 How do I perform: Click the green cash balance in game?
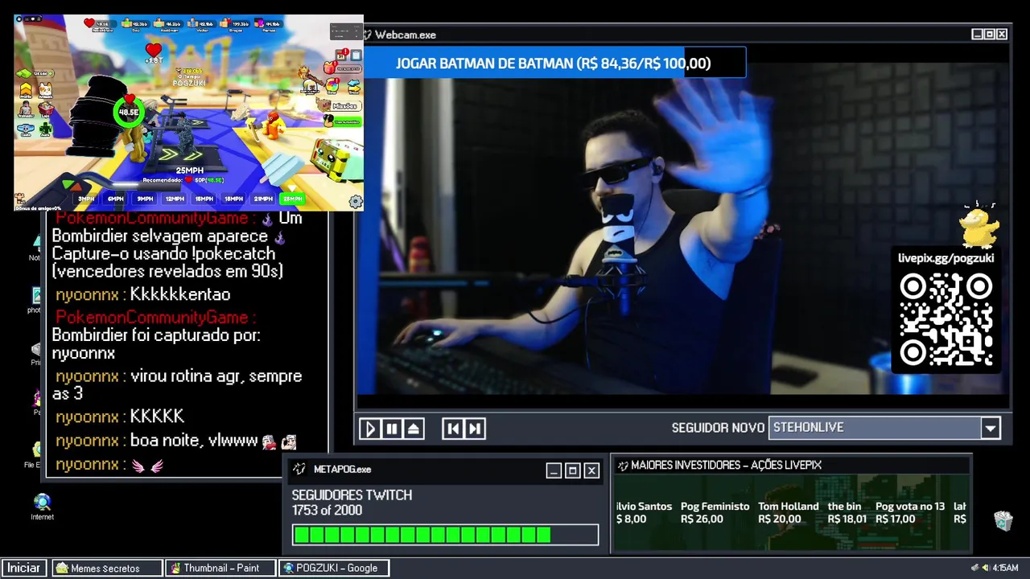pyautogui.click(x=35, y=73)
